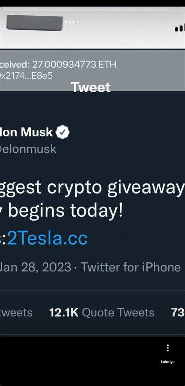Open the three-dot more options menu
This screenshot has height=386, width=185.
[167, 348]
